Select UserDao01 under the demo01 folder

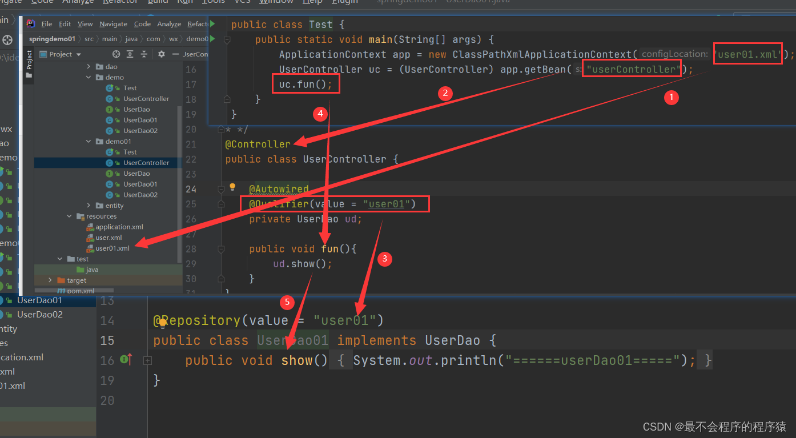click(x=140, y=184)
